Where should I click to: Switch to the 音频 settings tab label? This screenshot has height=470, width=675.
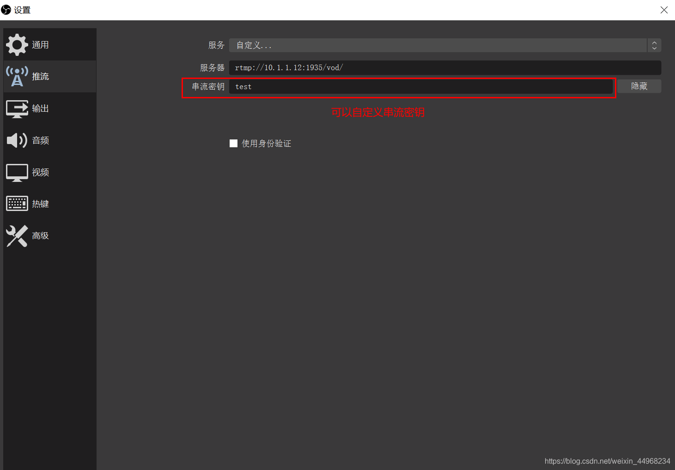40,140
